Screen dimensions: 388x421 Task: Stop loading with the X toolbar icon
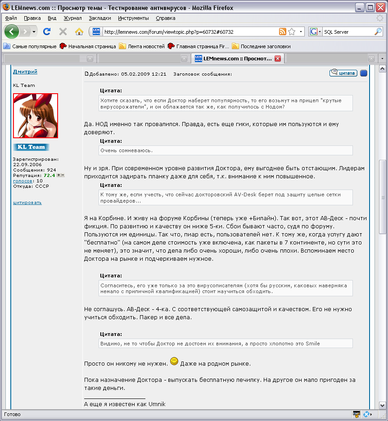click(x=63, y=32)
